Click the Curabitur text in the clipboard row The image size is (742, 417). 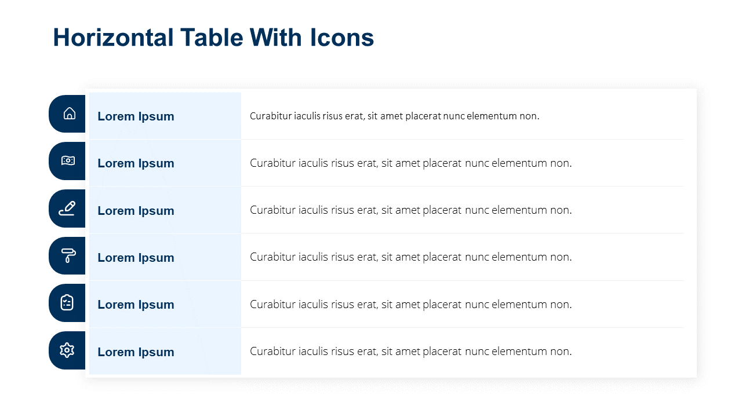click(410, 305)
